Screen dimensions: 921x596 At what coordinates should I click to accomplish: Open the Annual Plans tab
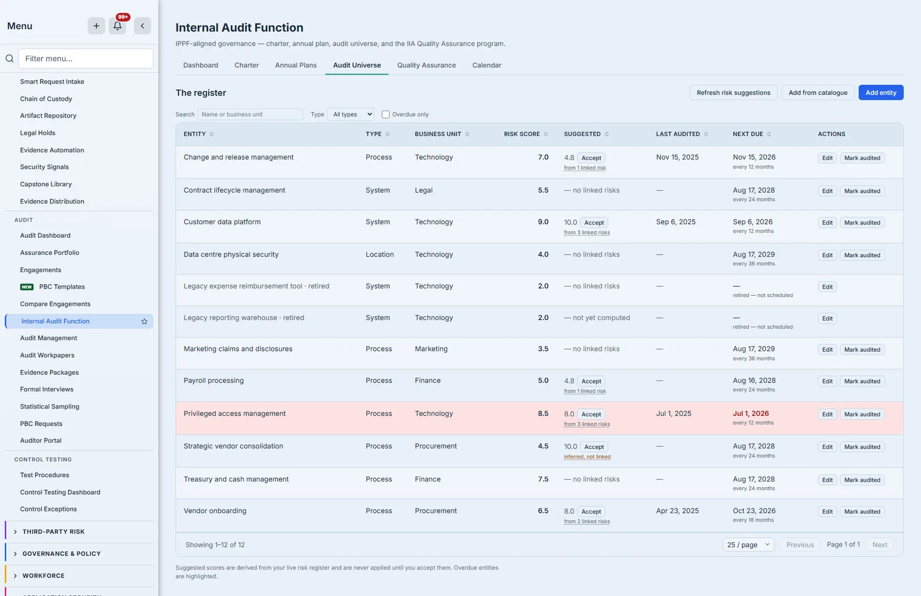[x=296, y=65]
